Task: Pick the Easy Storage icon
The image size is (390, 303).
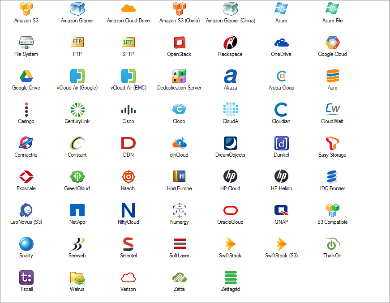Action: coord(333,143)
